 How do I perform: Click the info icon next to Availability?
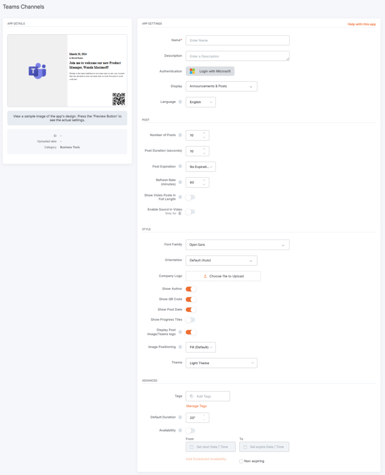point(180,430)
